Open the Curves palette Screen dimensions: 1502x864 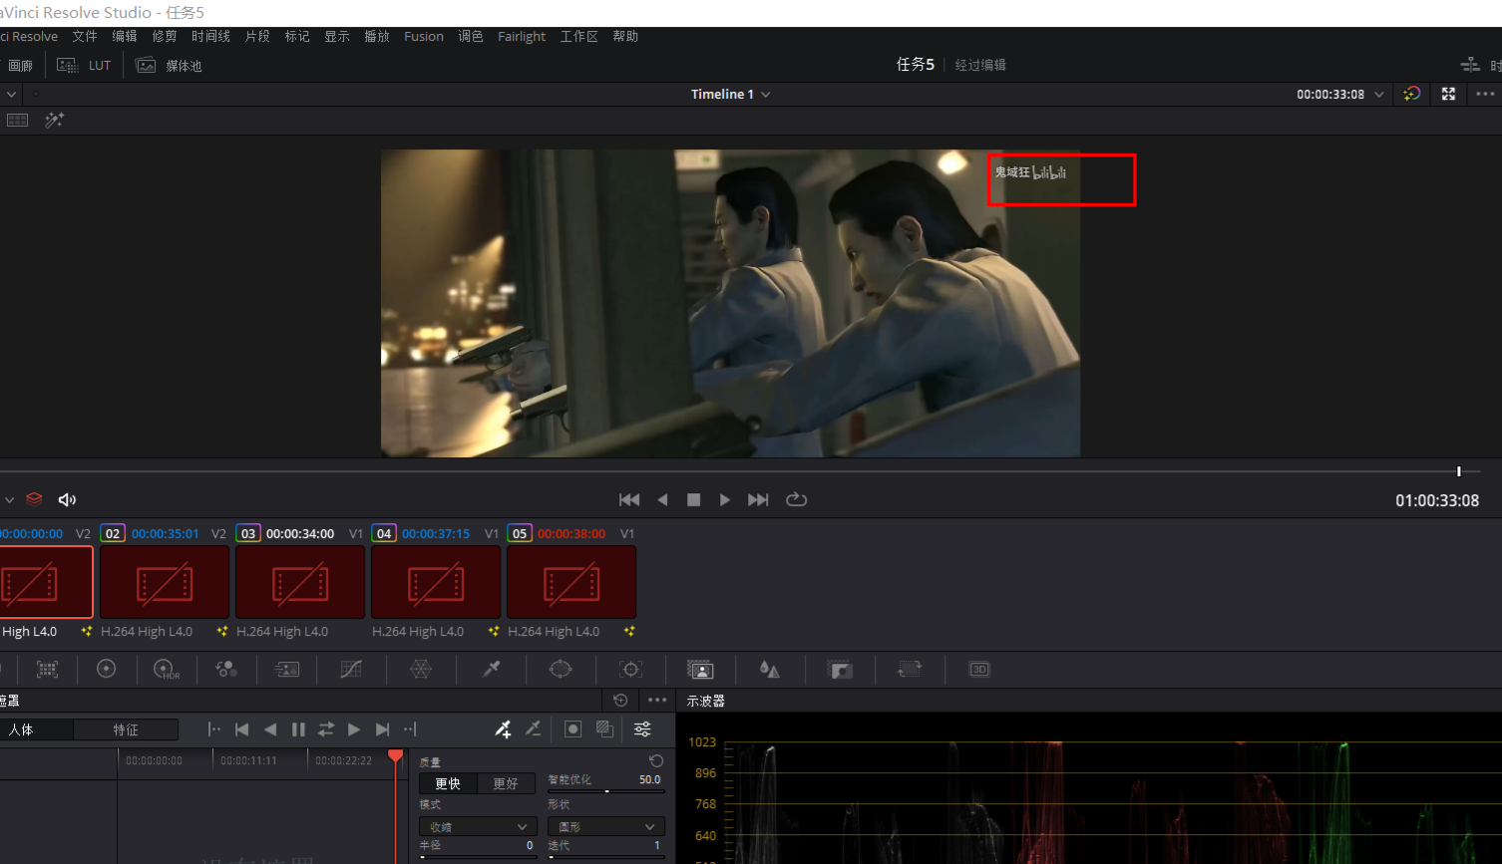351,670
